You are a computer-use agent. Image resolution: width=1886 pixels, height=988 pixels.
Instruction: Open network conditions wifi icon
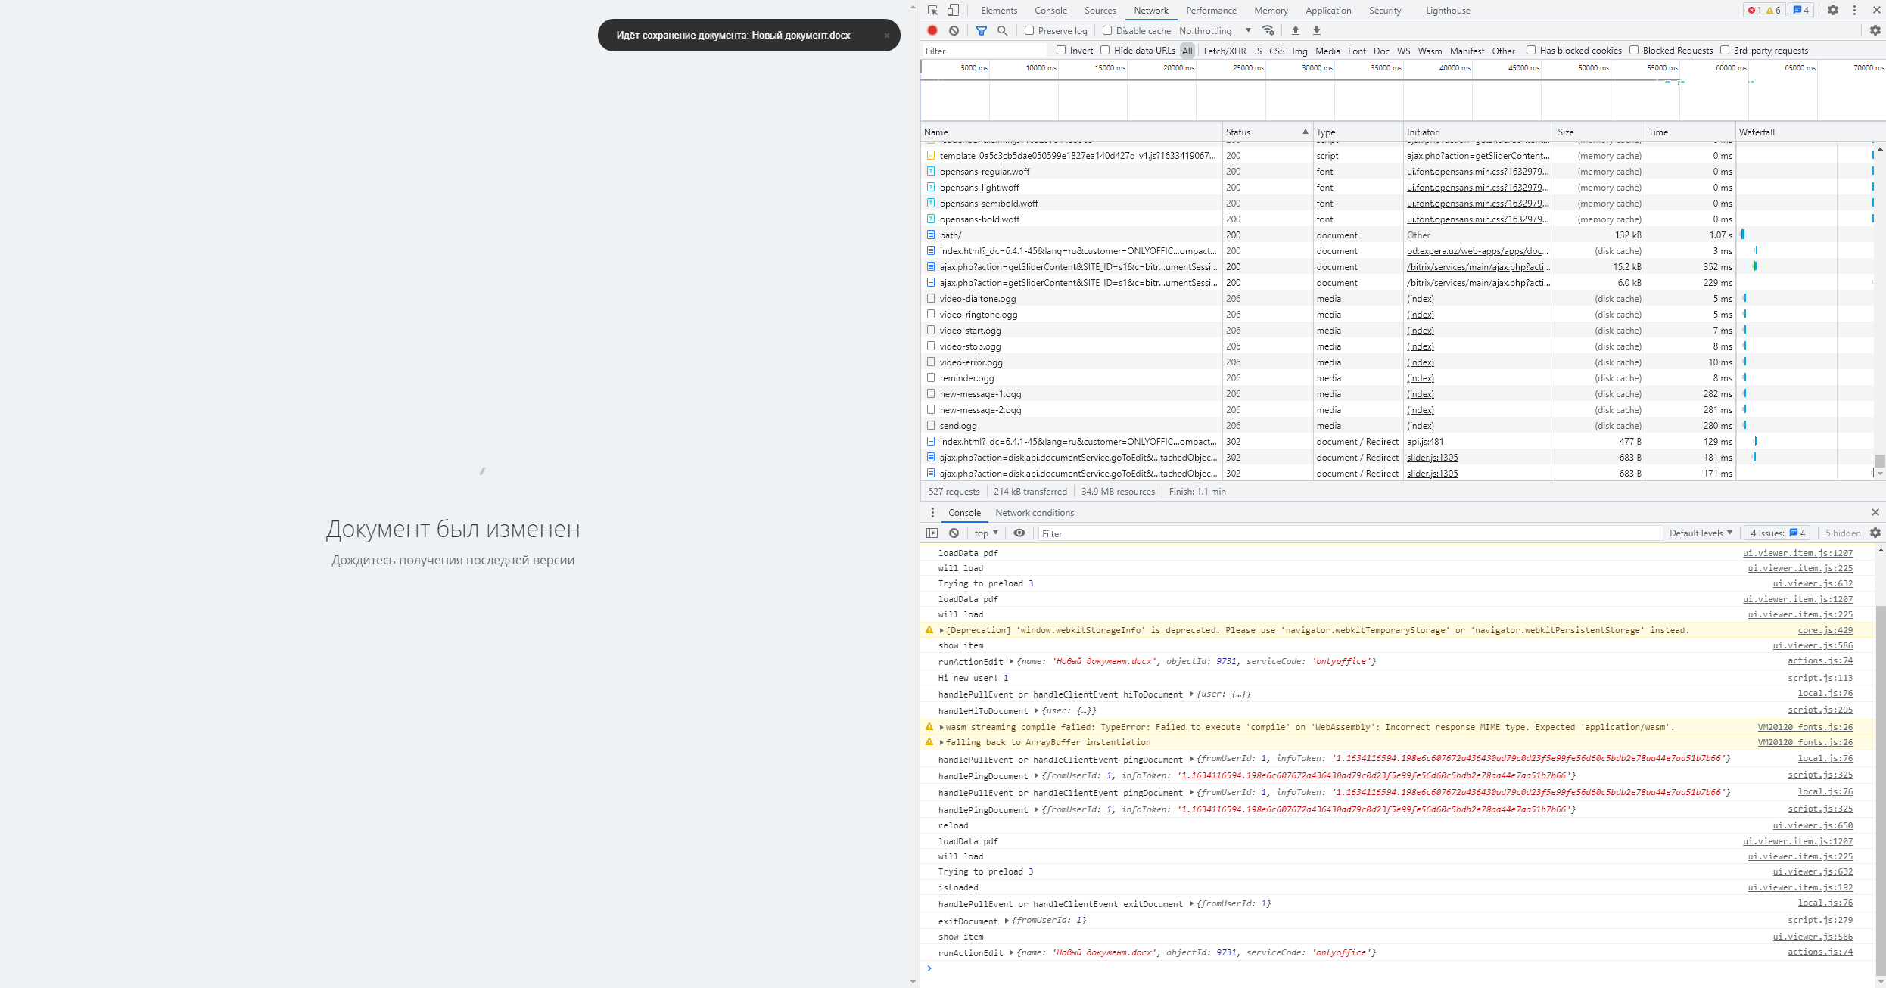1268,30
